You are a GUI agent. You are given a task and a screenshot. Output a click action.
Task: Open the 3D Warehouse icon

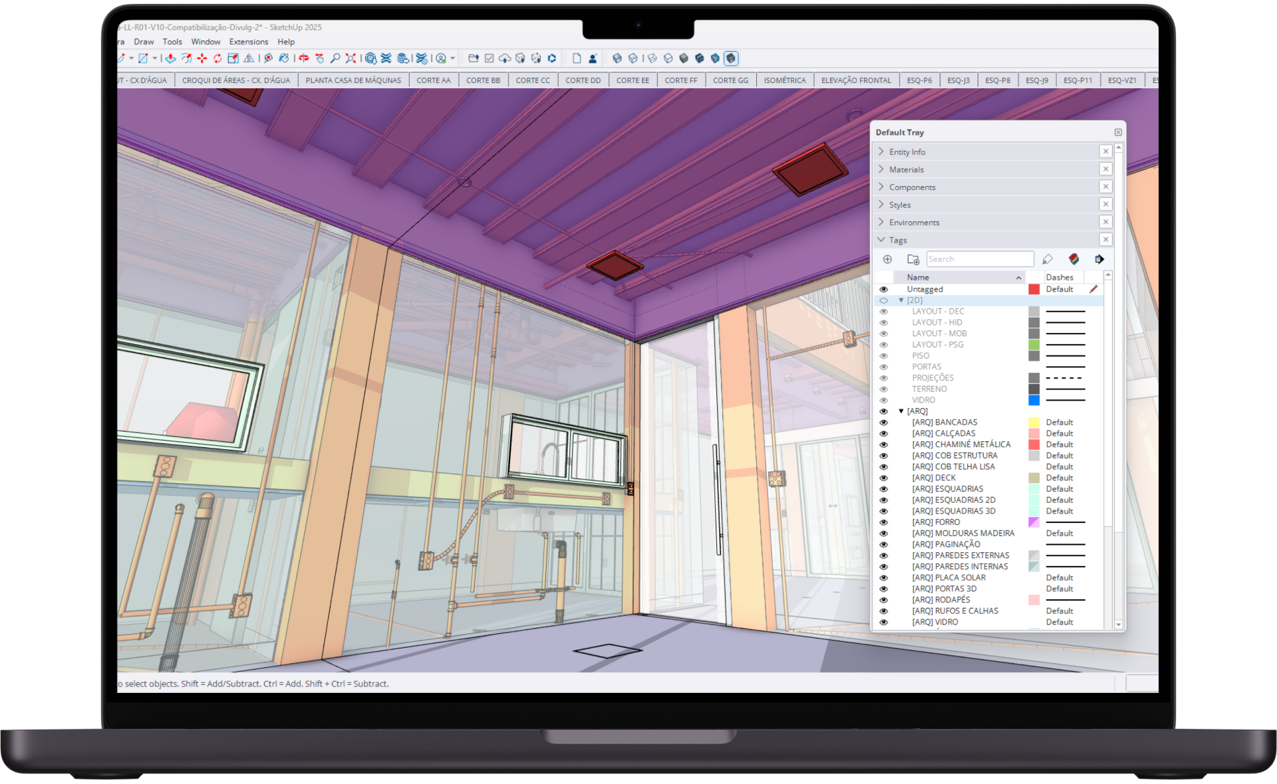(x=370, y=58)
